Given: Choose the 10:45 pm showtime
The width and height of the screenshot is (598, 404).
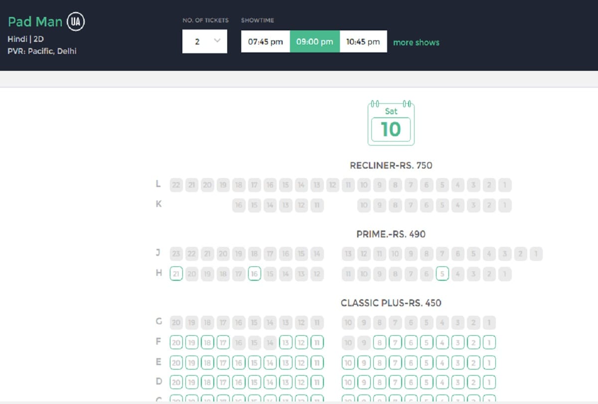Looking at the screenshot, I should [363, 41].
